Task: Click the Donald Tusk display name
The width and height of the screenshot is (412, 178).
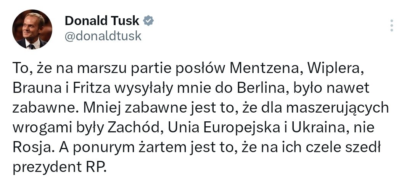Action: coord(102,21)
